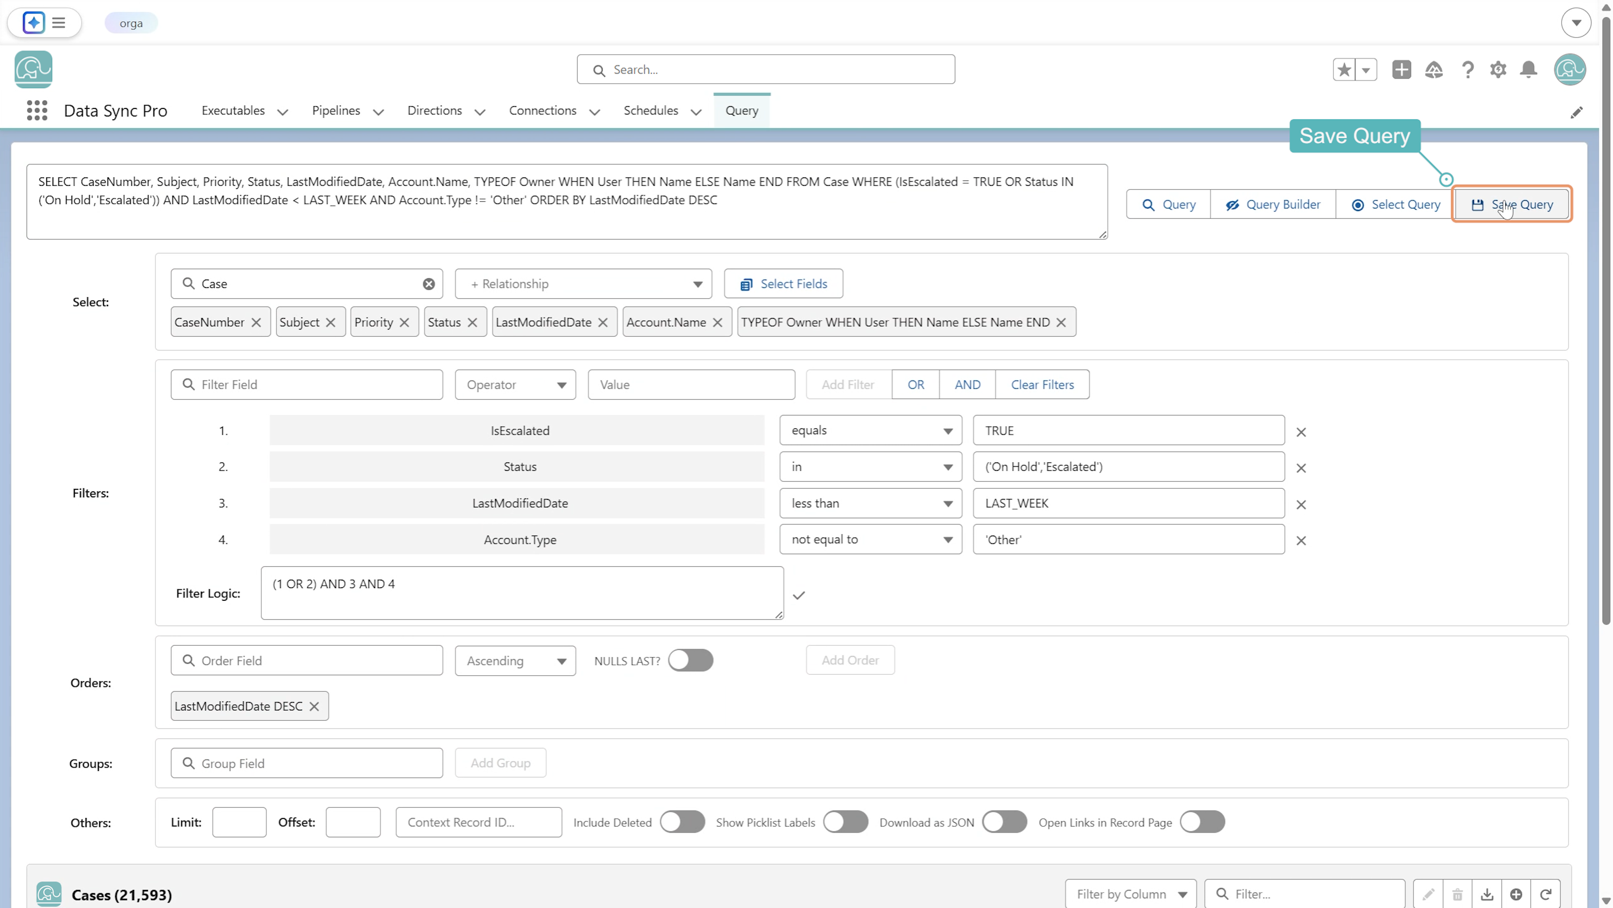This screenshot has height=908, width=1613.
Task: Open the help question mark icon
Action: 1467,69
